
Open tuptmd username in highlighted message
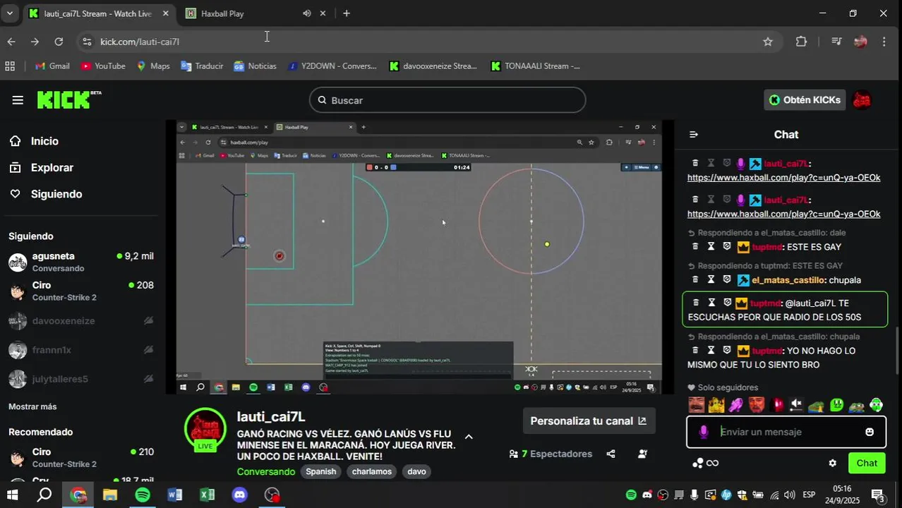[766, 303]
